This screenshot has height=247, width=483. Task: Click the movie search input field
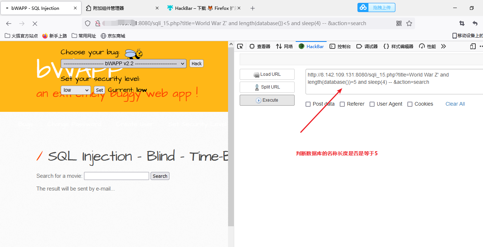click(116, 176)
